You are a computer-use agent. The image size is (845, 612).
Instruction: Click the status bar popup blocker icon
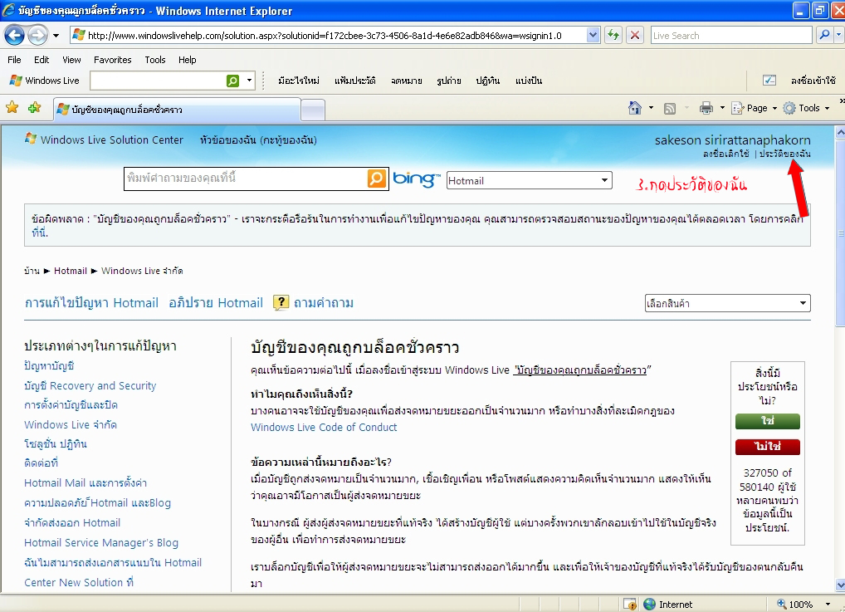click(629, 605)
